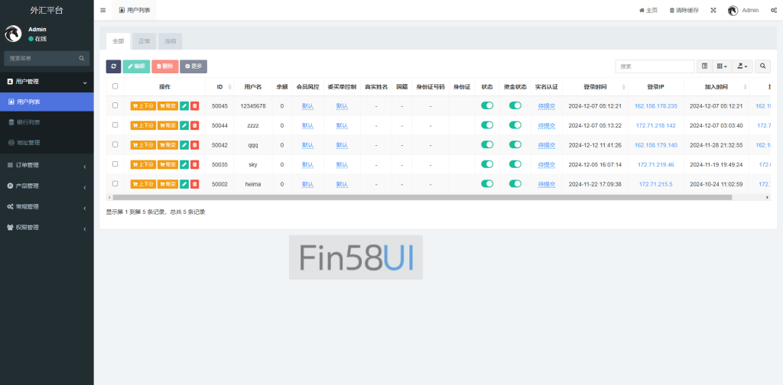783x385 pixels.
Task: Tick the checkbox for user 12345678
Action: point(115,106)
